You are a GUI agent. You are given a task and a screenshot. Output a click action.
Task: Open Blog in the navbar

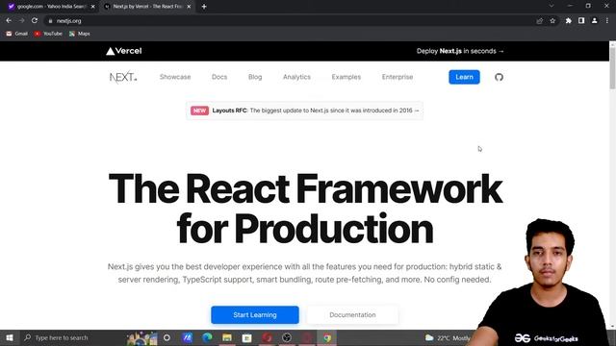click(x=255, y=77)
